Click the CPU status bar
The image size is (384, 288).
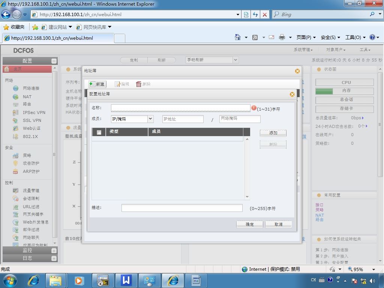tap(345, 82)
